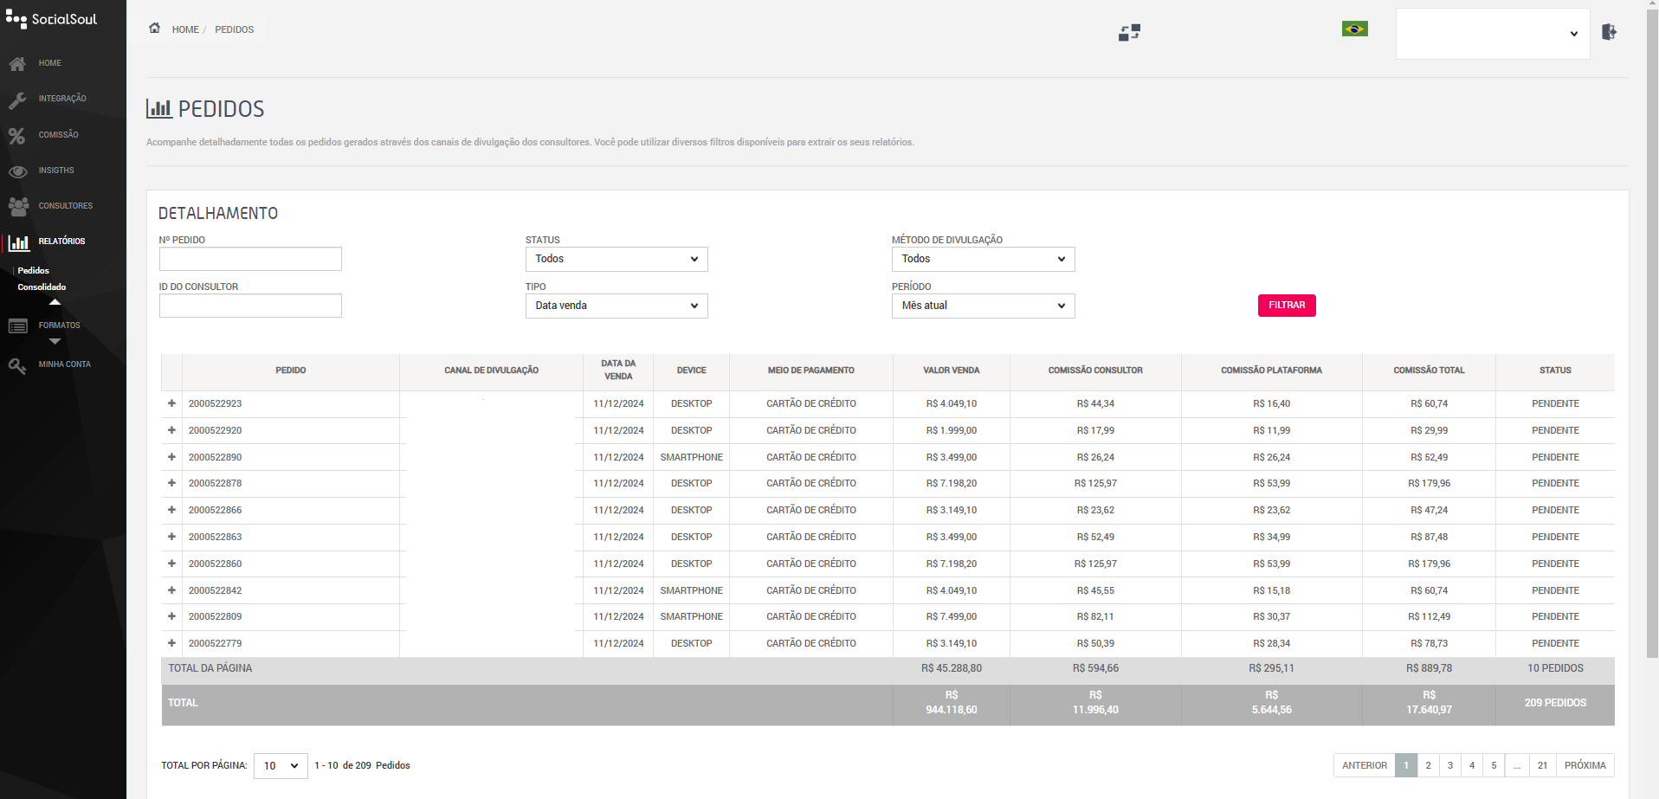Click the Comissão percent icon

[x=17, y=136]
